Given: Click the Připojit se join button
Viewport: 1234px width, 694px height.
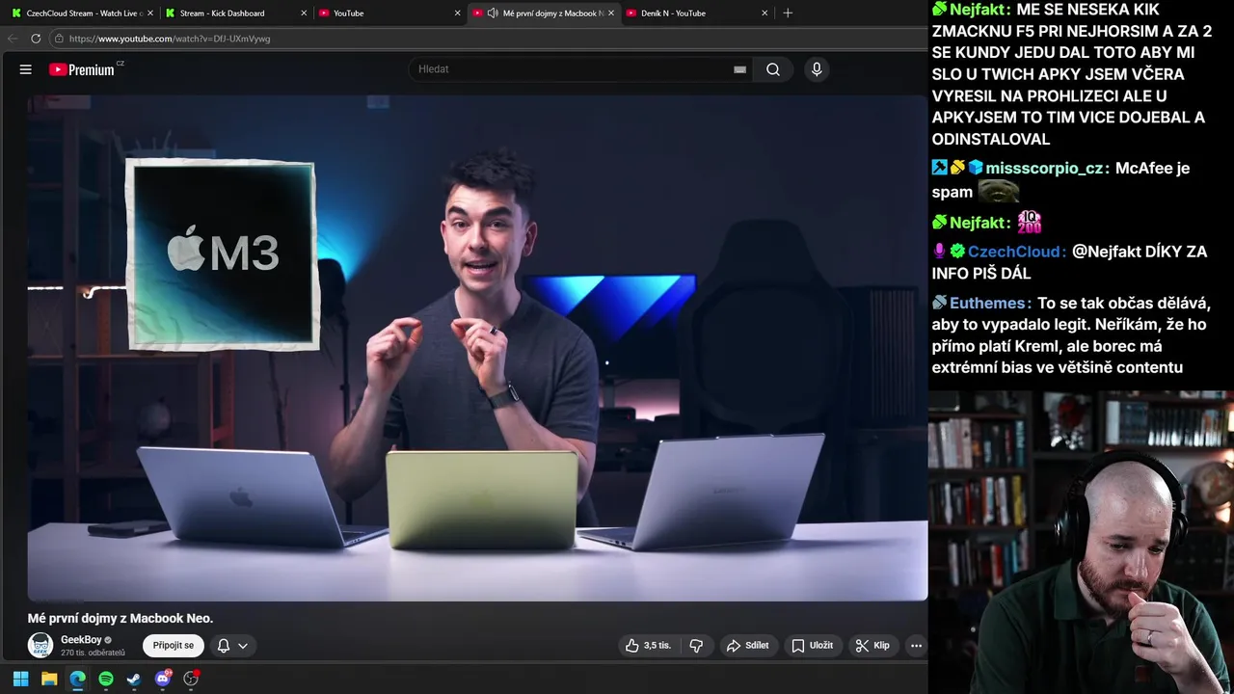Looking at the screenshot, I should 174,646.
